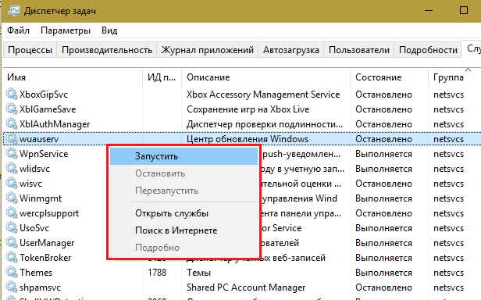This screenshot has height=300, width=481.
Task: Select the TokenBroker service name
Action: point(45,258)
